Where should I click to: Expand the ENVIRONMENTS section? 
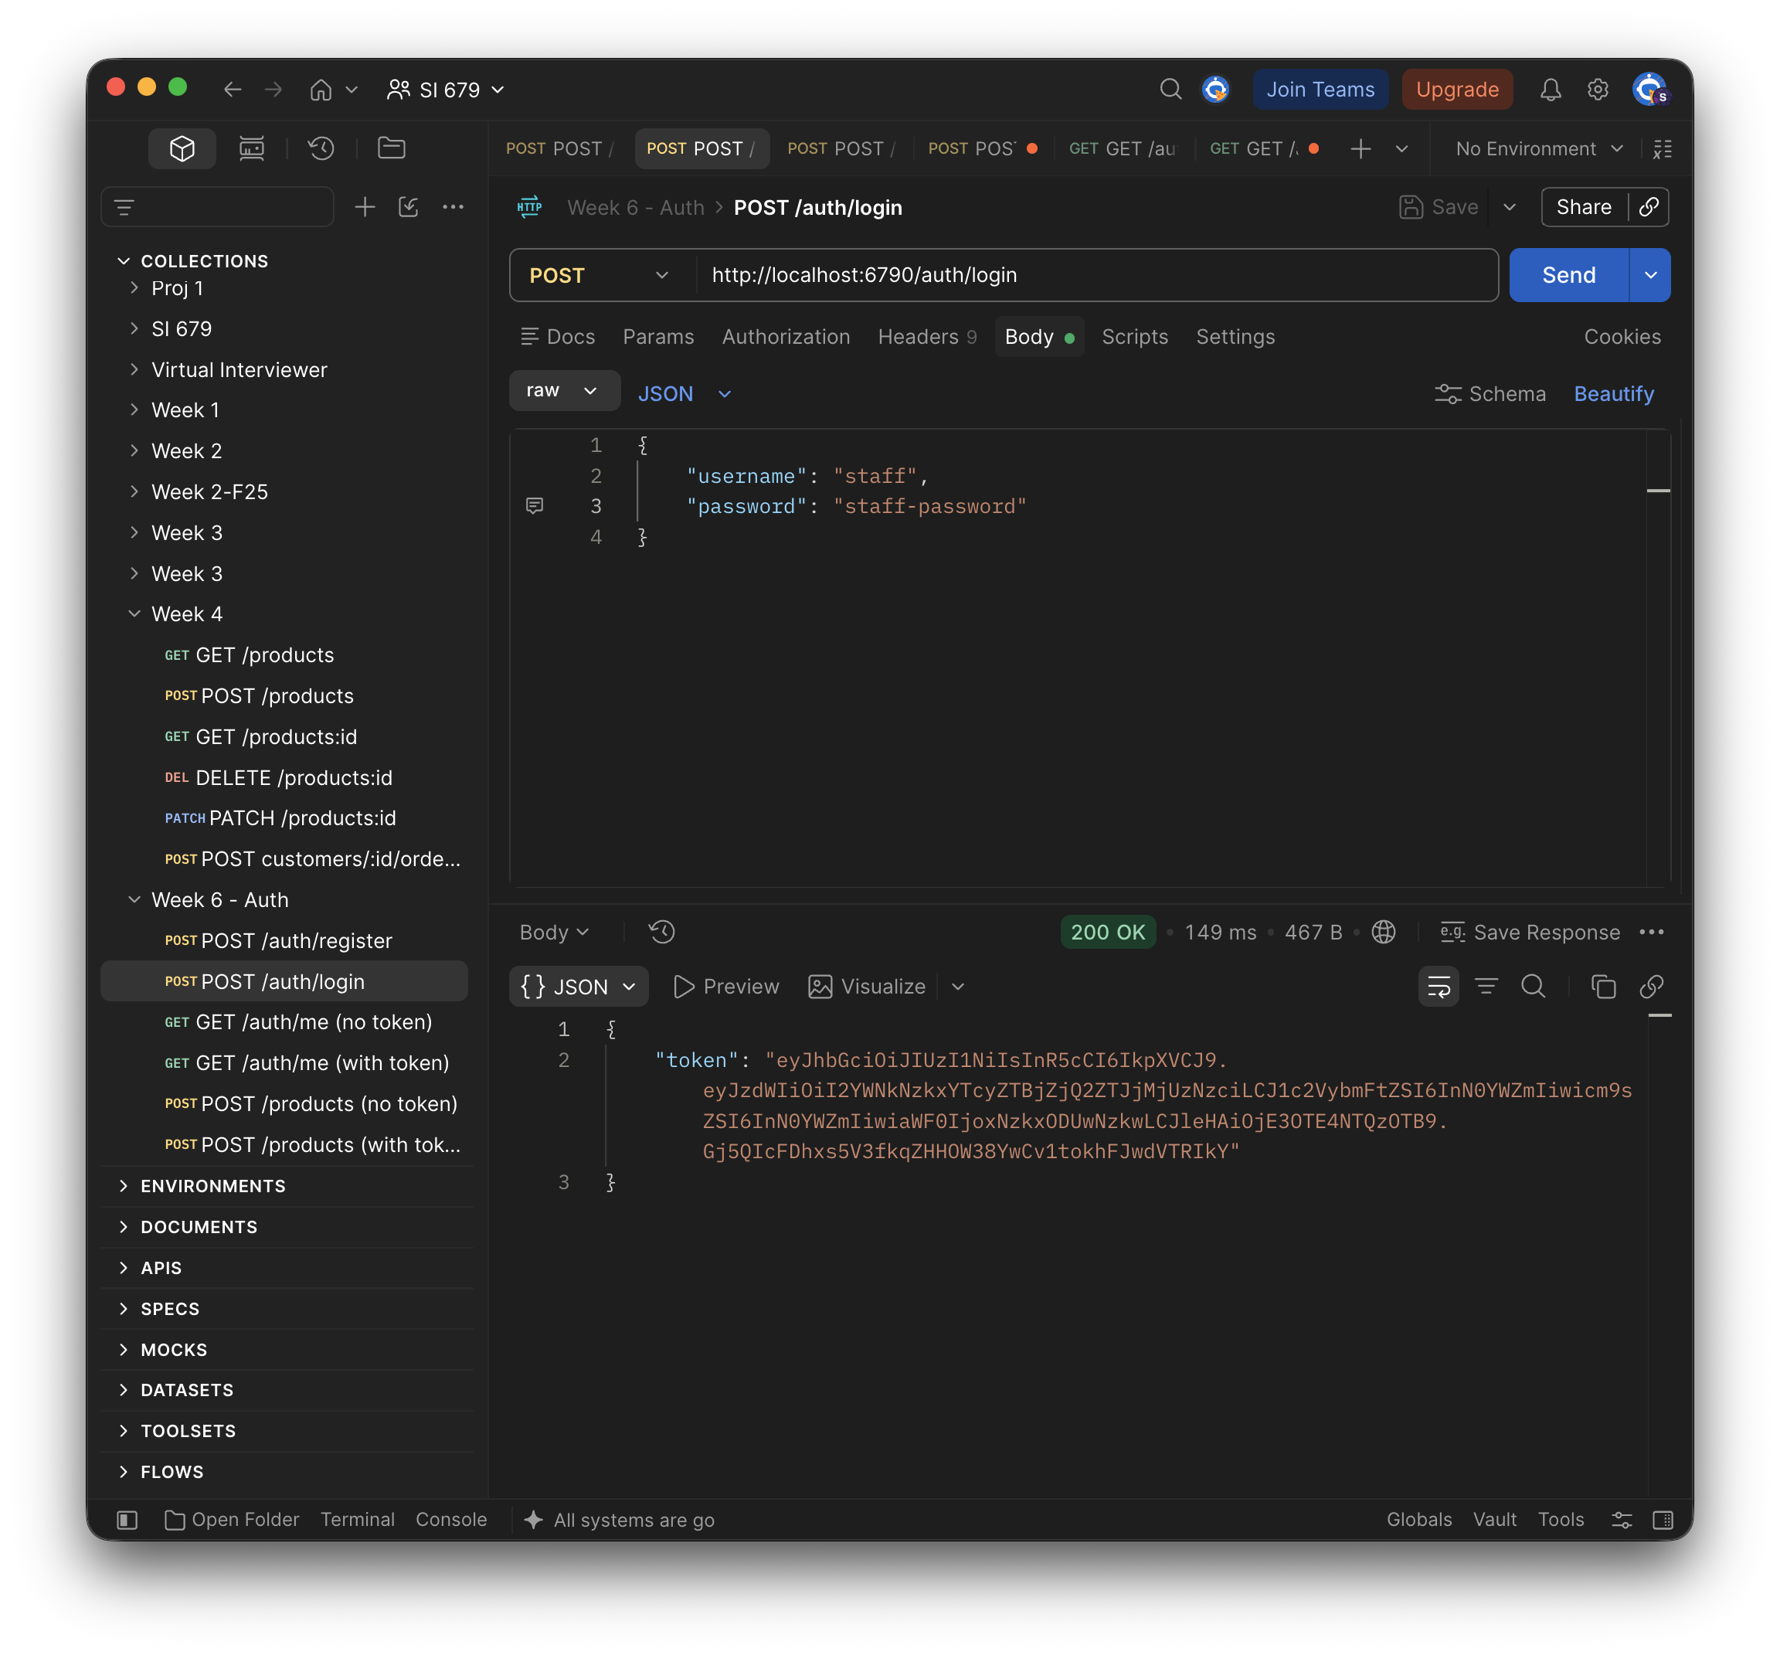[x=213, y=1186]
